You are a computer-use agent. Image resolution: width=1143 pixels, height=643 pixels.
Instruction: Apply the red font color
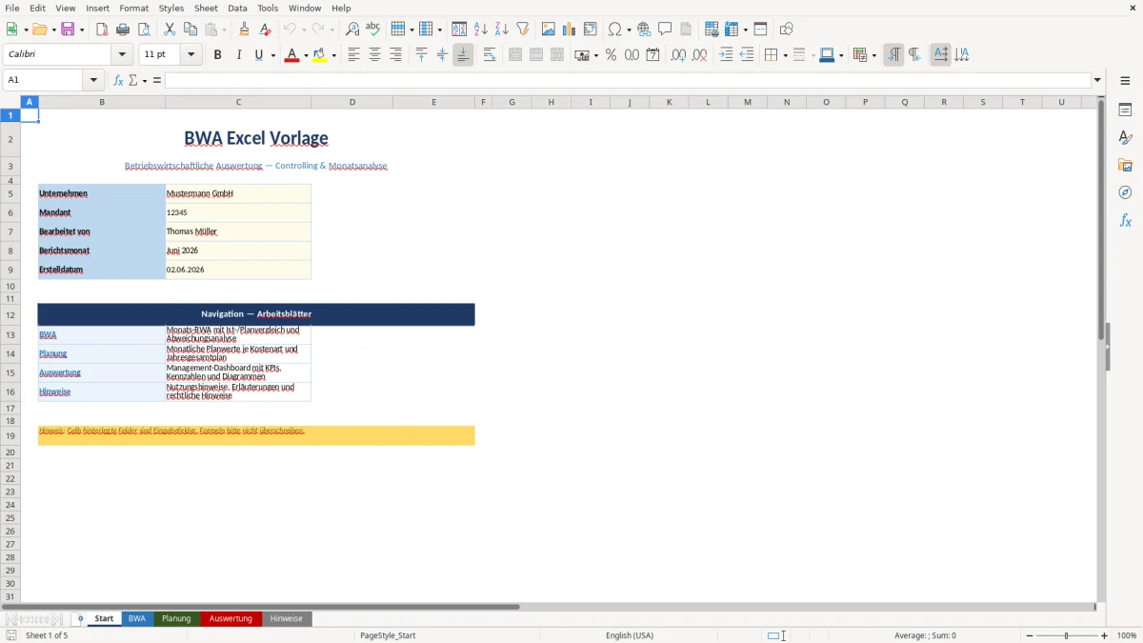coord(291,55)
